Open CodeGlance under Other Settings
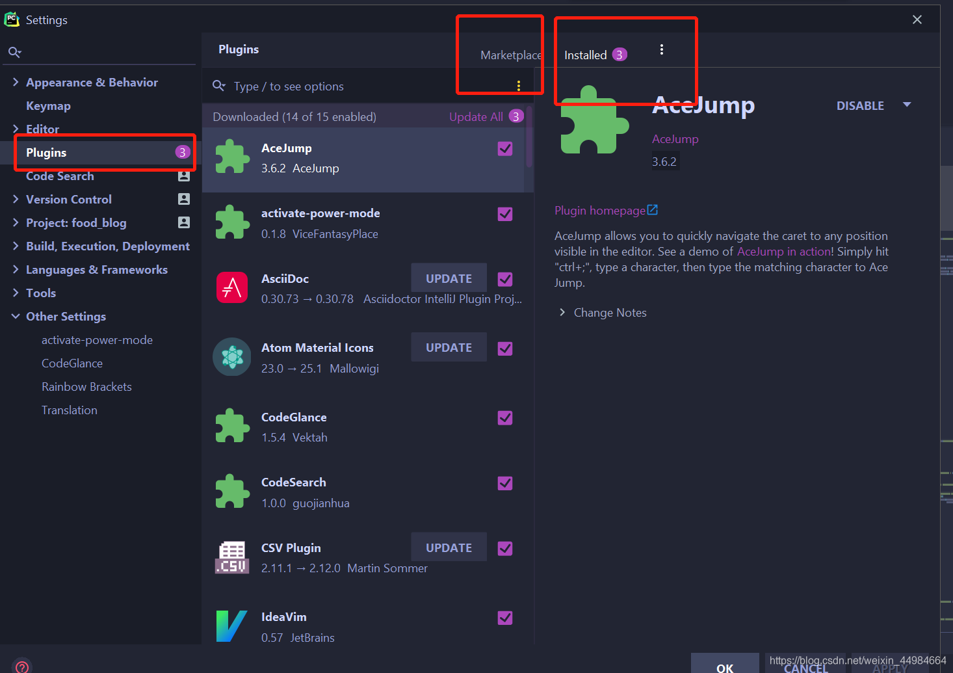The width and height of the screenshot is (953, 673). pos(72,363)
